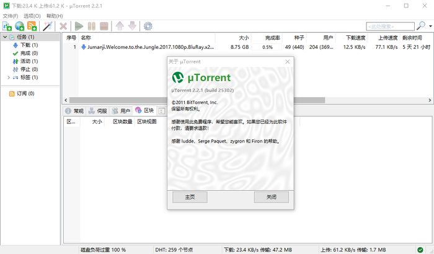Click the green network status check icon
This screenshot has width=434, height=254.
point(420,250)
